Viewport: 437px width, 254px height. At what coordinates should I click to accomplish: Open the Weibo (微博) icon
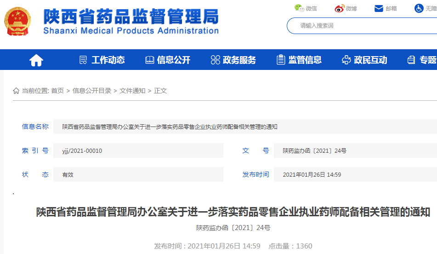[x=339, y=8]
